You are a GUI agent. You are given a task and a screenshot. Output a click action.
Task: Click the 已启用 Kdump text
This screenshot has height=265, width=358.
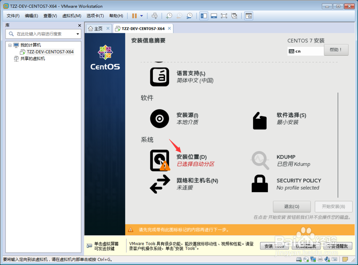[294, 164]
